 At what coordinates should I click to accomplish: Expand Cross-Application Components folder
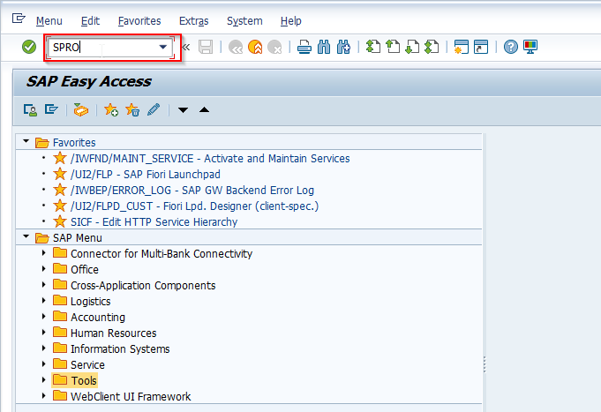[44, 285]
